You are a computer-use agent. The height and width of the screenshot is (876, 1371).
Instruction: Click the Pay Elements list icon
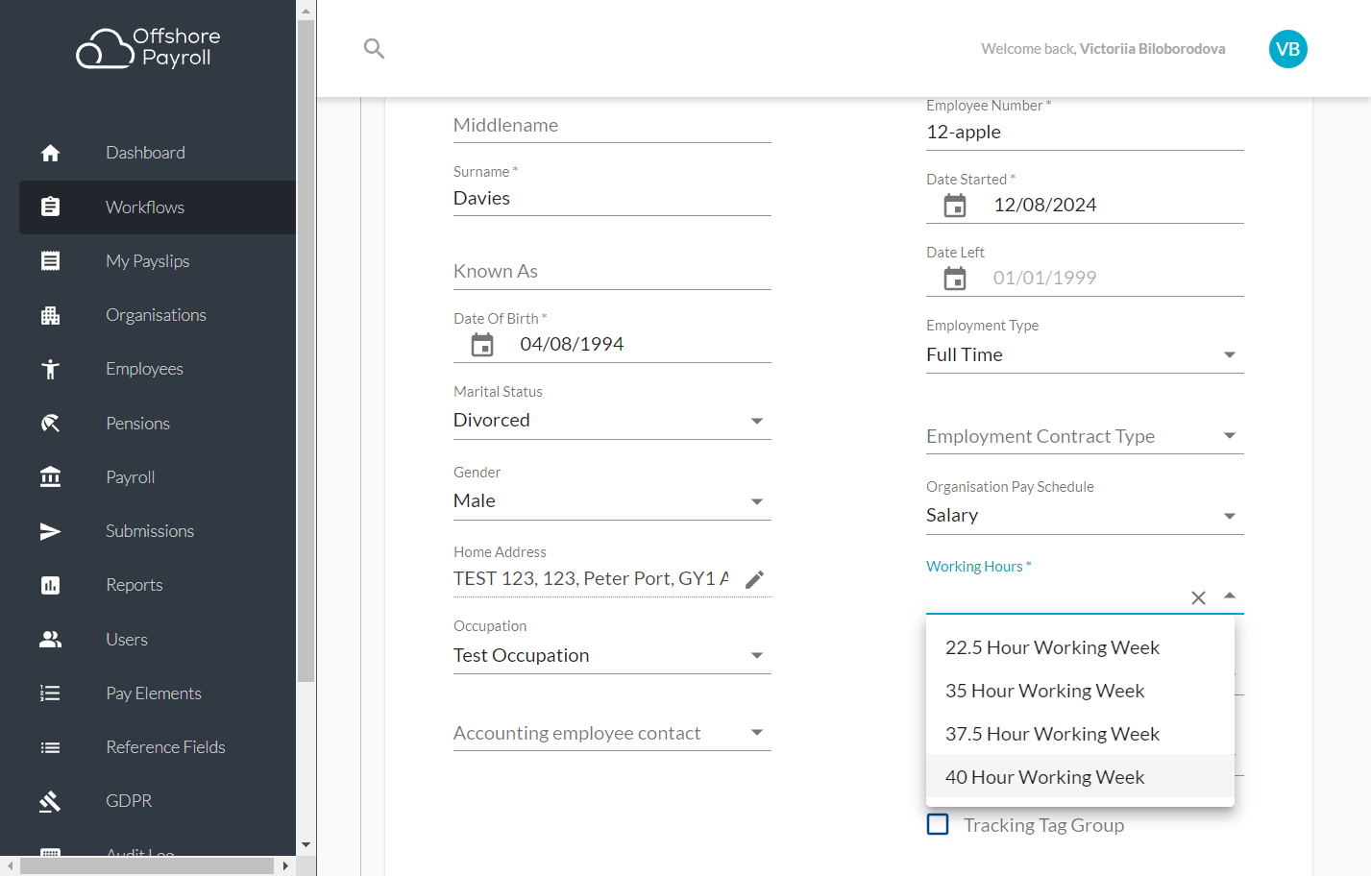click(50, 693)
